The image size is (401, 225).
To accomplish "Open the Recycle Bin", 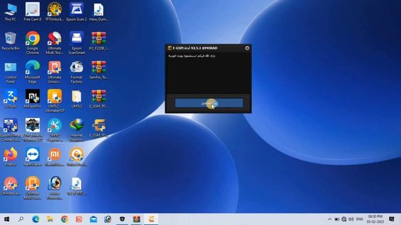I will (11, 41).
